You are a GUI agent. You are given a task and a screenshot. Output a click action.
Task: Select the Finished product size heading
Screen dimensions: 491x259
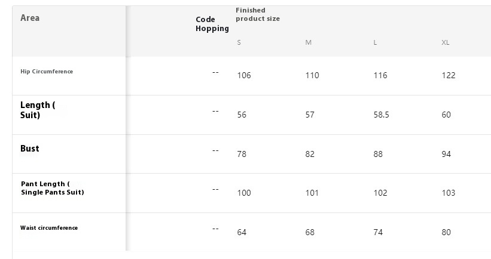257,14
